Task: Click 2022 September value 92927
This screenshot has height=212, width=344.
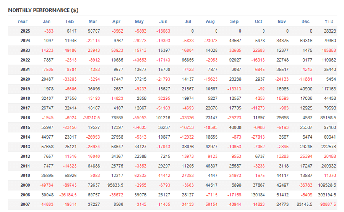Action: [235, 60]
